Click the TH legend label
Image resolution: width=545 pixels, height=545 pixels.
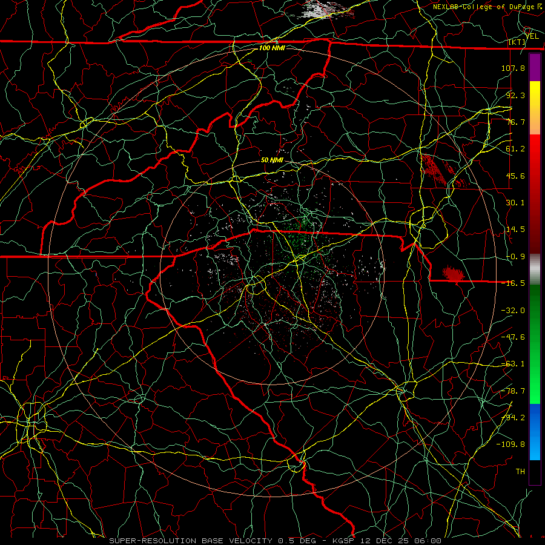coord(520,472)
